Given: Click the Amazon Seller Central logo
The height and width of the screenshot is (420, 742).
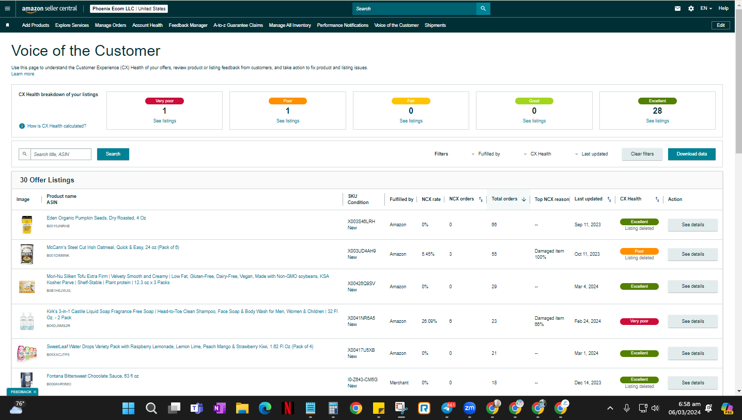Looking at the screenshot, I should tap(50, 9).
